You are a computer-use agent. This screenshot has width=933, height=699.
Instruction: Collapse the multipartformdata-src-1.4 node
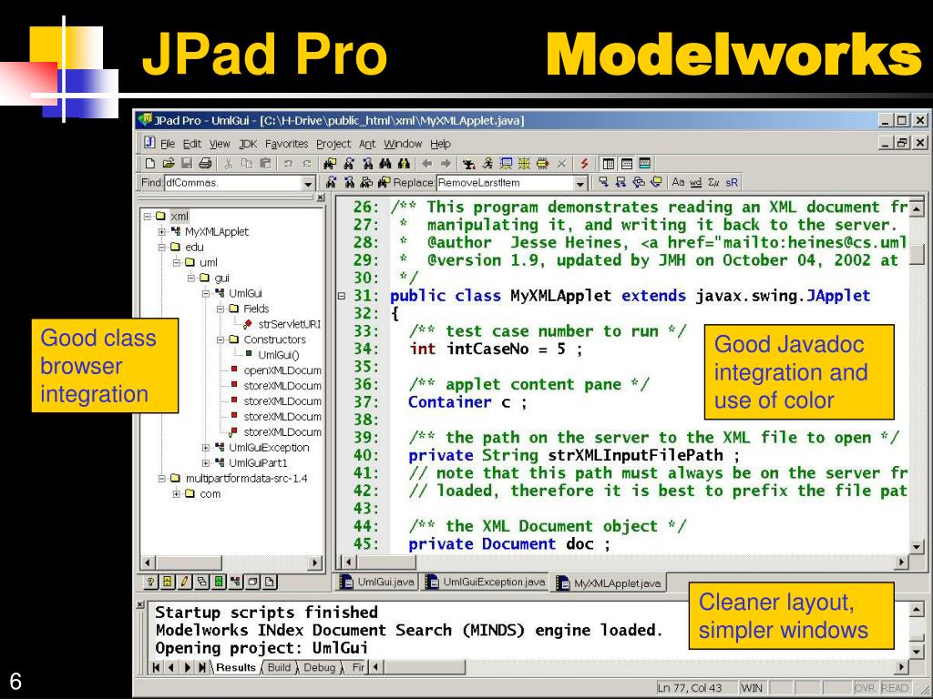coord(161,479)
